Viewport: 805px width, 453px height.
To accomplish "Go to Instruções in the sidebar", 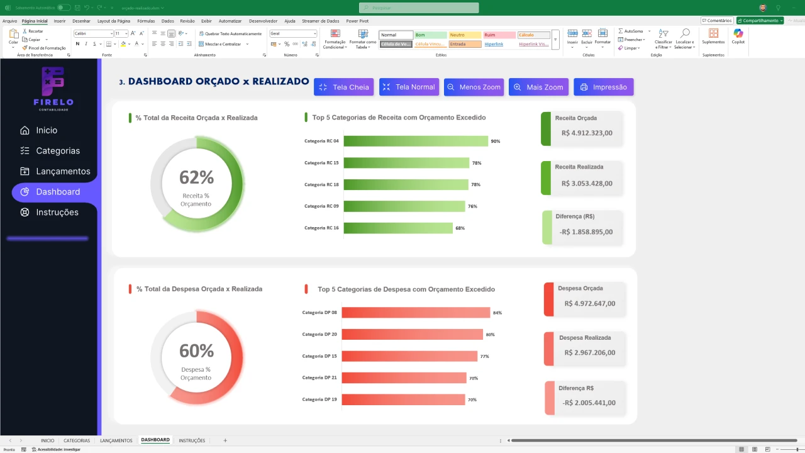I will click(57, 212).
